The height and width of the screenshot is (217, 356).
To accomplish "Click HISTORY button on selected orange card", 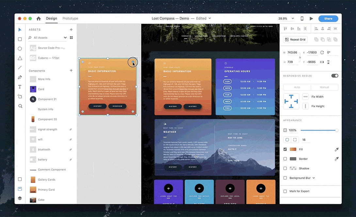I will point(98,106).
